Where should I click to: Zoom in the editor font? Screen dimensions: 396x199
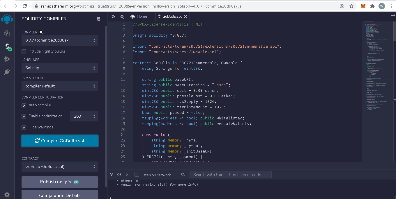[122, 17]
